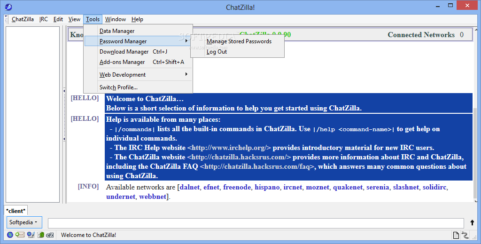Image resolution: width=481 pixels, height=244 pixels.
Task: Open the solidirc network link
Action: (x=434, y=187)
